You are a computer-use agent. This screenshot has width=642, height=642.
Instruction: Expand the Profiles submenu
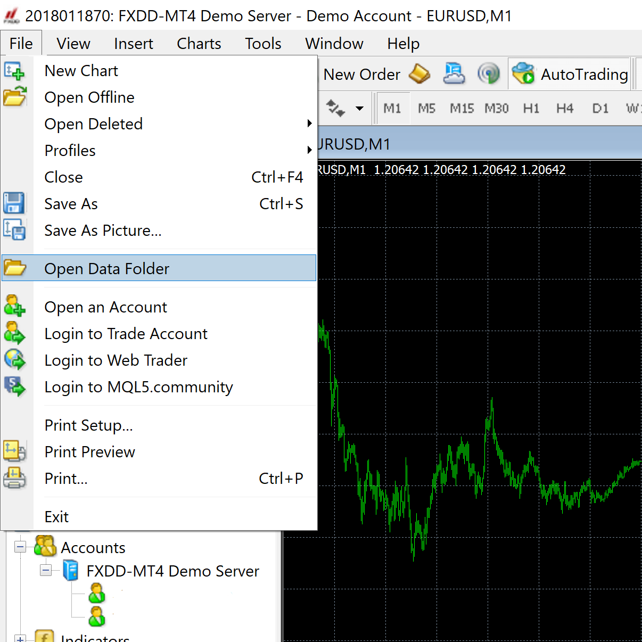click(x=309, y=150)
